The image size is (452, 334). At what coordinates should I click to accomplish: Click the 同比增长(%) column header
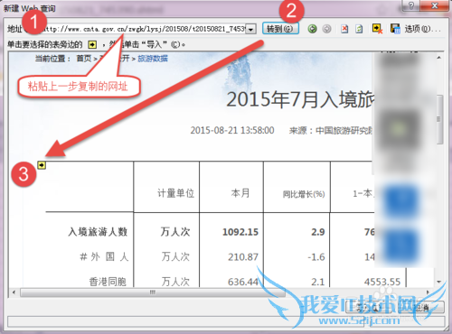pyautogui.click(x=304, y=194)
